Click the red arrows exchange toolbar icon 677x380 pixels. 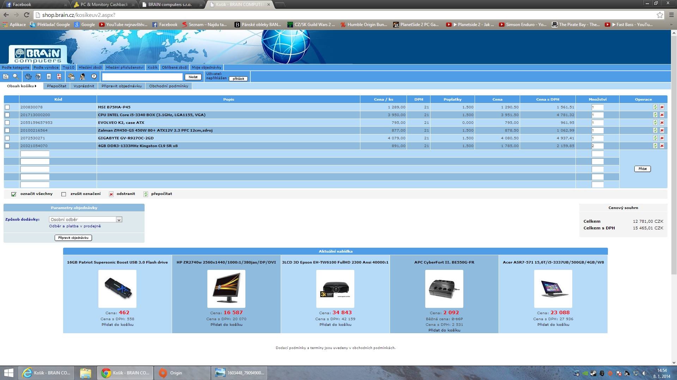pos(59,76)
